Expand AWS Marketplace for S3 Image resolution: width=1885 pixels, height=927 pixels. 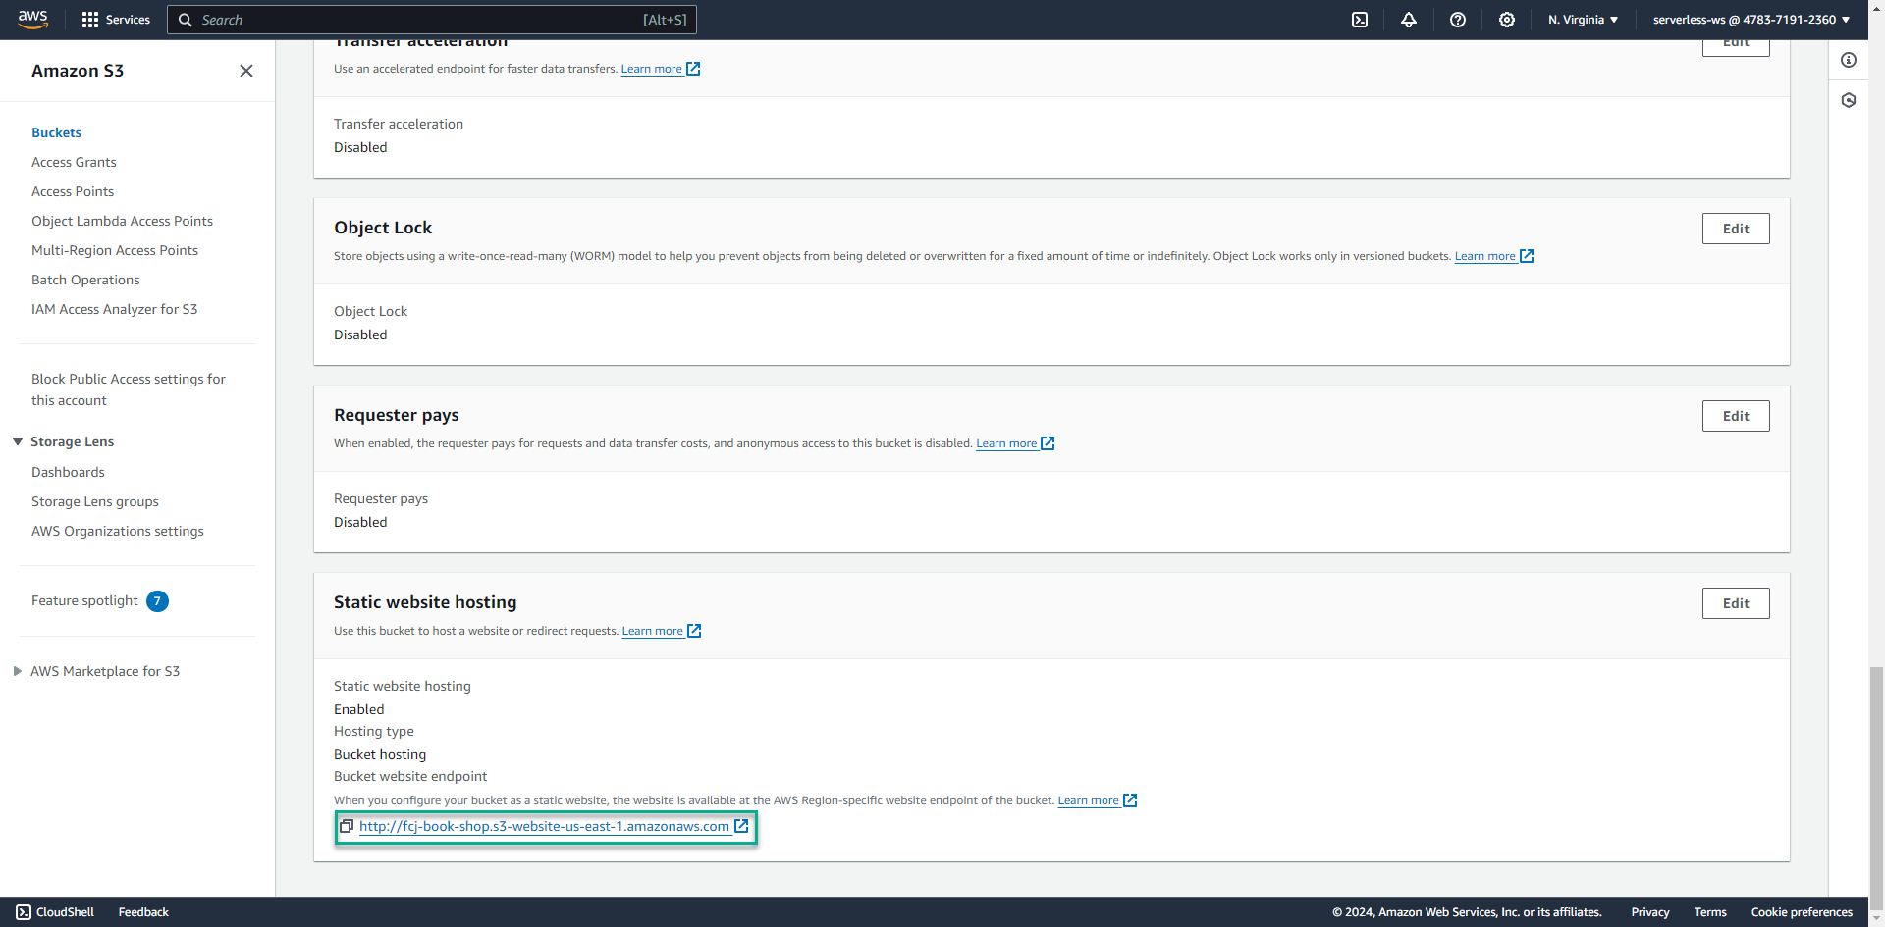coord(18,671)
